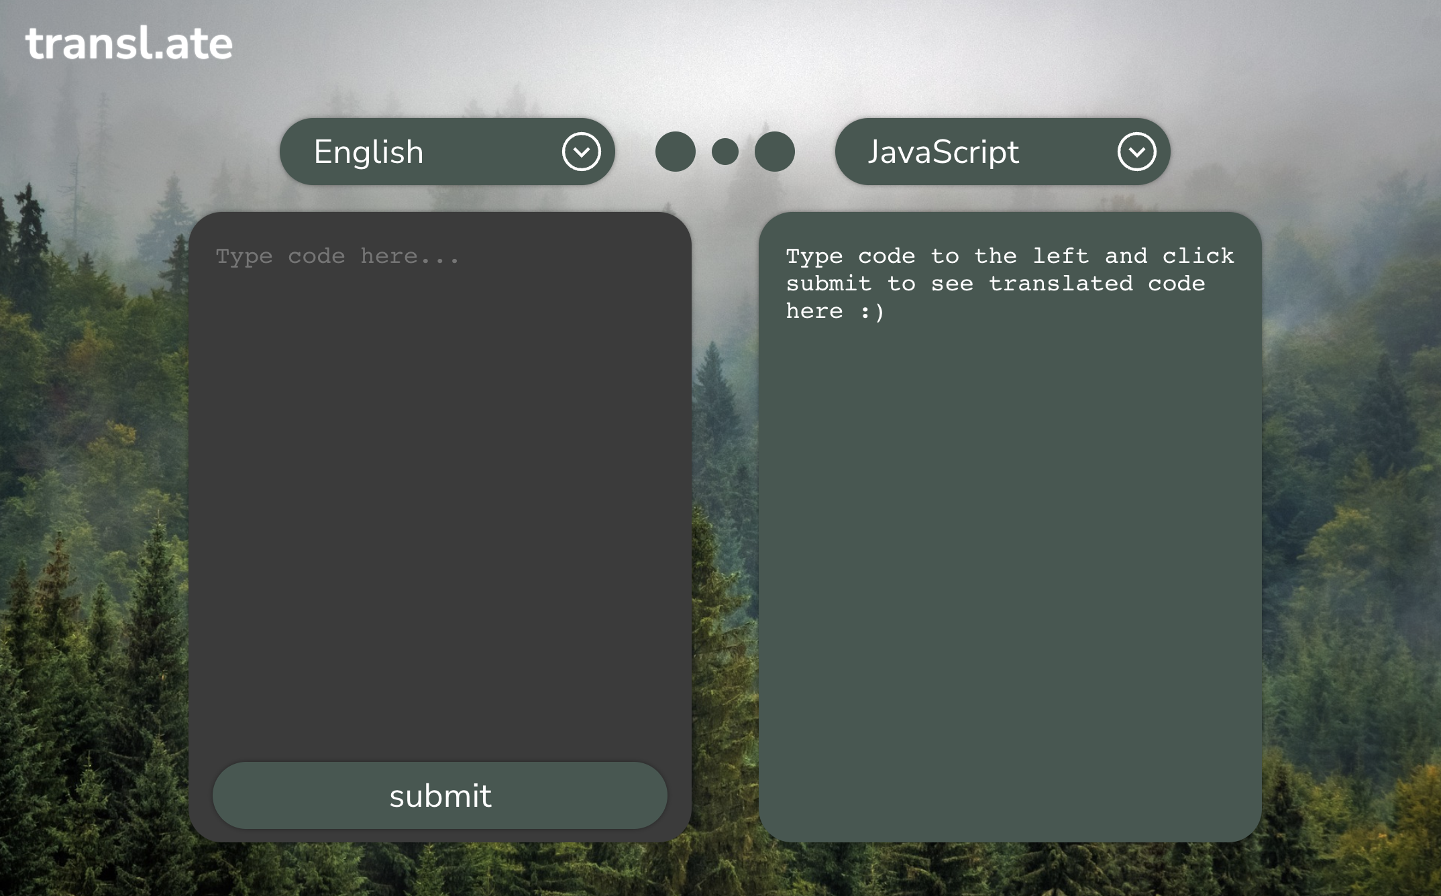Viewport: 1441px width, 896px height.
Task: Click the chevron icon beside JavaScript
Action: point(1136,152)
